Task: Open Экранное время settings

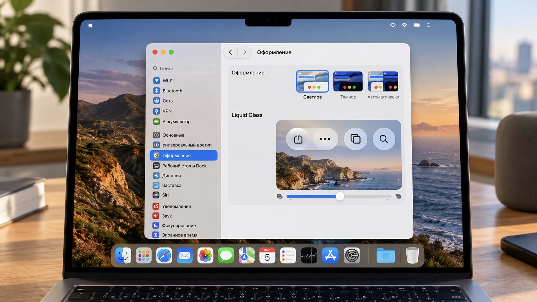Action: (183, 235)
